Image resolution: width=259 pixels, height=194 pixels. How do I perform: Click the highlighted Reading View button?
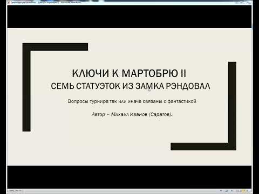(x=244, y=191)
